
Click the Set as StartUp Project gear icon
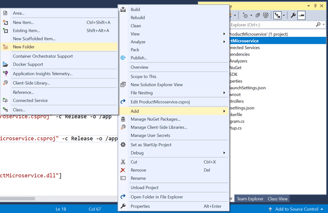click(123, 144)
